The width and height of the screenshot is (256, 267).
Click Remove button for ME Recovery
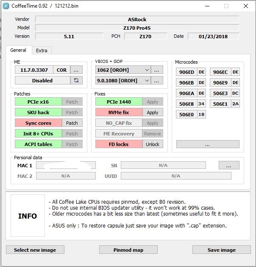[x=153, y=133]
